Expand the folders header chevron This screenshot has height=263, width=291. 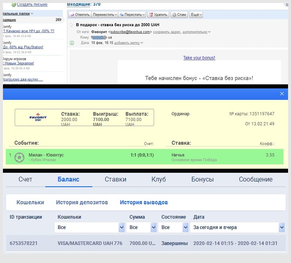coord(32,14)
